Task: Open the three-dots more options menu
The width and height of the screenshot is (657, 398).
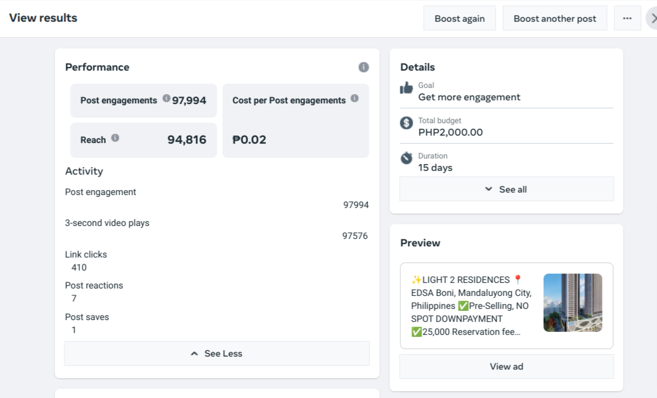Action: click(627, 19)
